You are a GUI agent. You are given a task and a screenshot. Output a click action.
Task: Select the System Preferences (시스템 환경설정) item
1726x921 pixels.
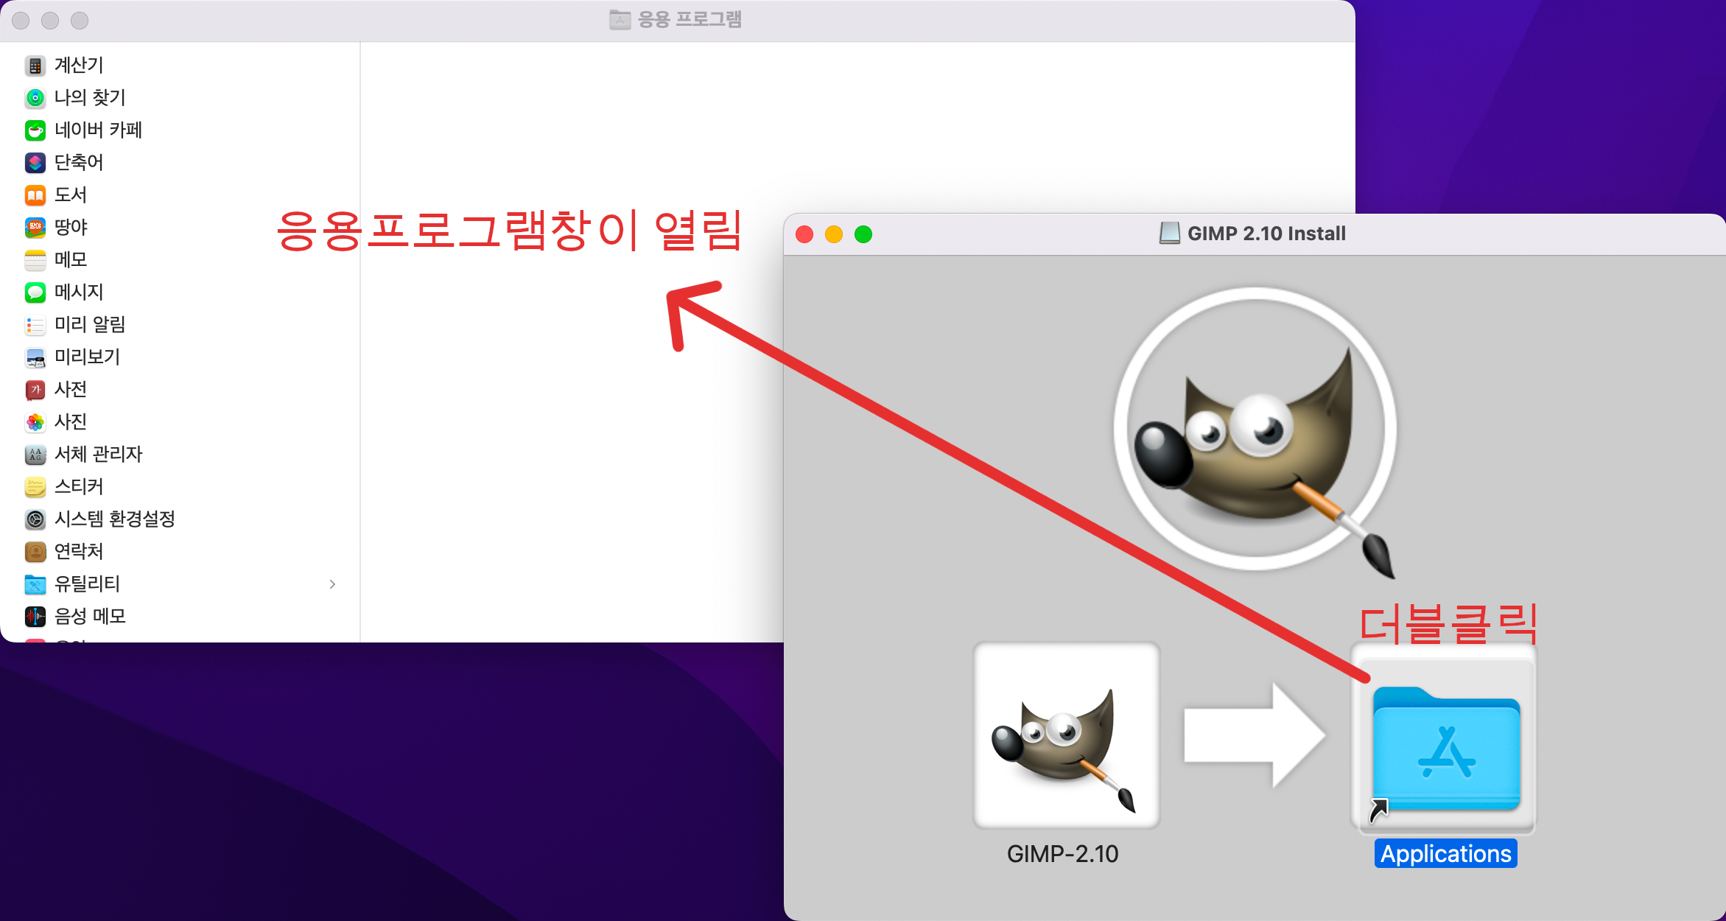pos(114,519)
